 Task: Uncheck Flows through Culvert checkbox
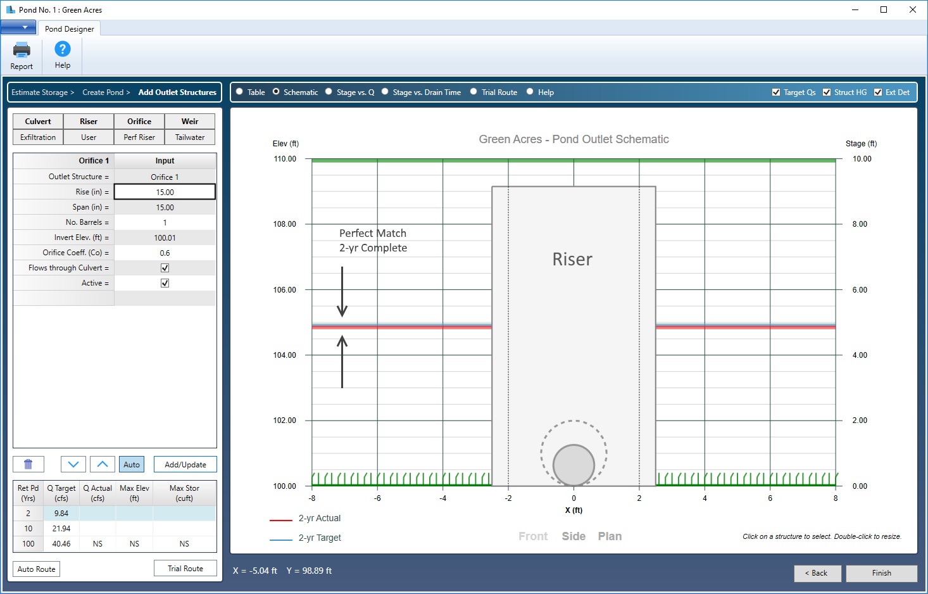[x=165, y=268]
